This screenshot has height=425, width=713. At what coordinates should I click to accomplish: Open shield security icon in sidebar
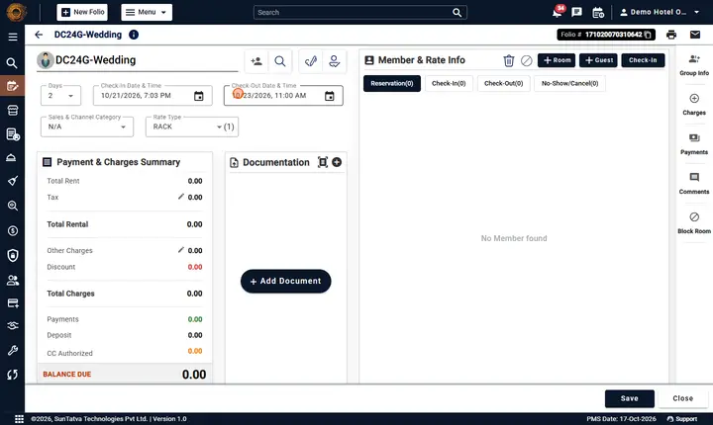point(13,255)
